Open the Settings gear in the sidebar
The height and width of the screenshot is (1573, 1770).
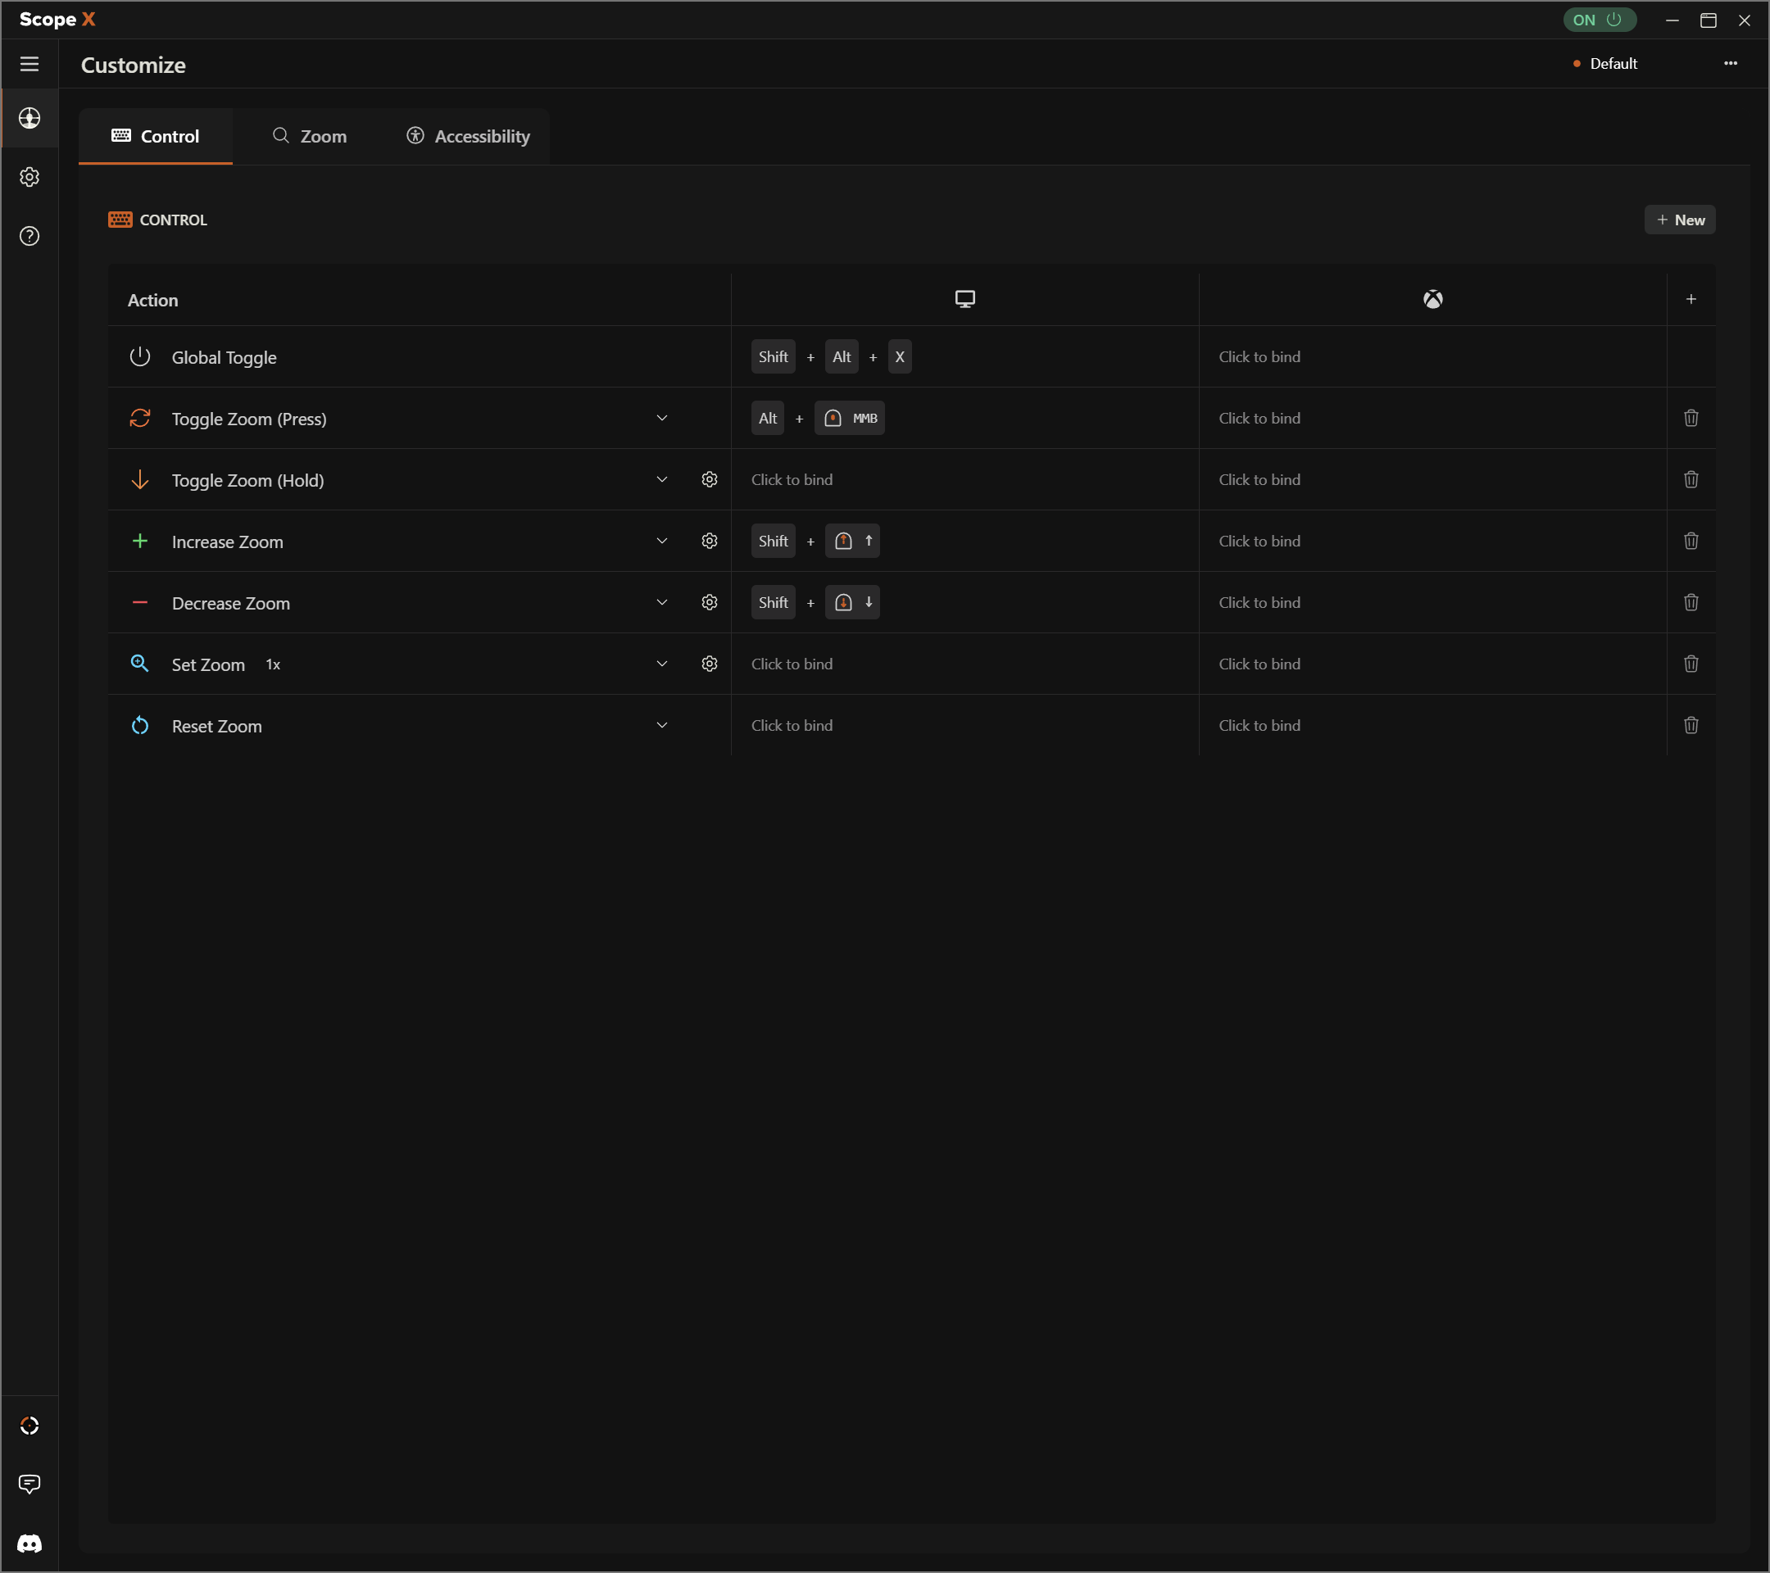(x=29, y=177)
